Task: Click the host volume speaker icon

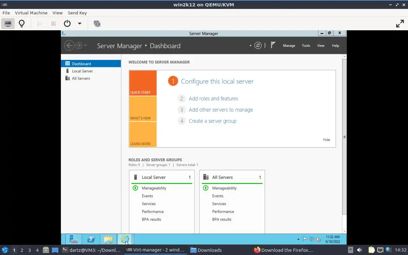Action: point(360,250)
